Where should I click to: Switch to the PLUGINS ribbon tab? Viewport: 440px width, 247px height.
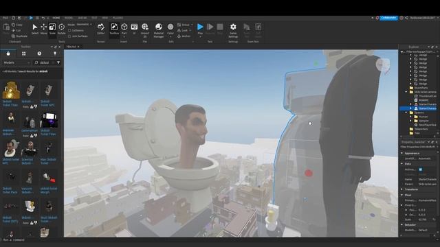click(x=118, y=18)
